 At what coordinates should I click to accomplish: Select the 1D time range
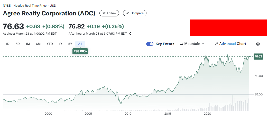(x=7, y=44)
